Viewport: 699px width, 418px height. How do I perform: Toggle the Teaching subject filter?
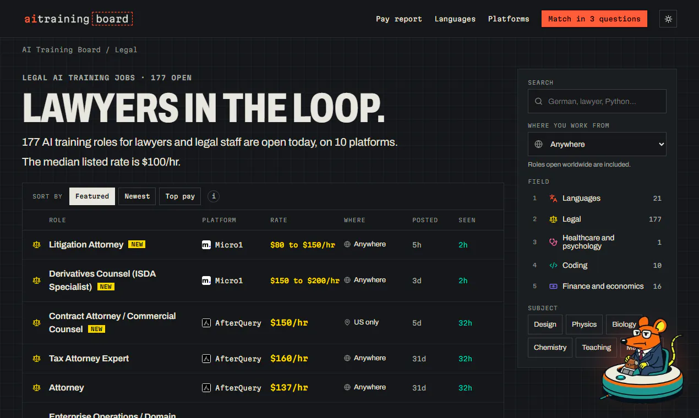[x=597, y=348]
